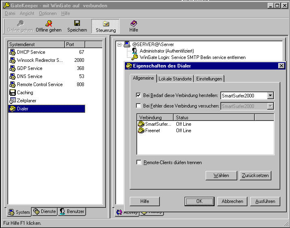Click the Offline gehen toolbar icon
The image size is (290, 228).
(x=49, y=23)
